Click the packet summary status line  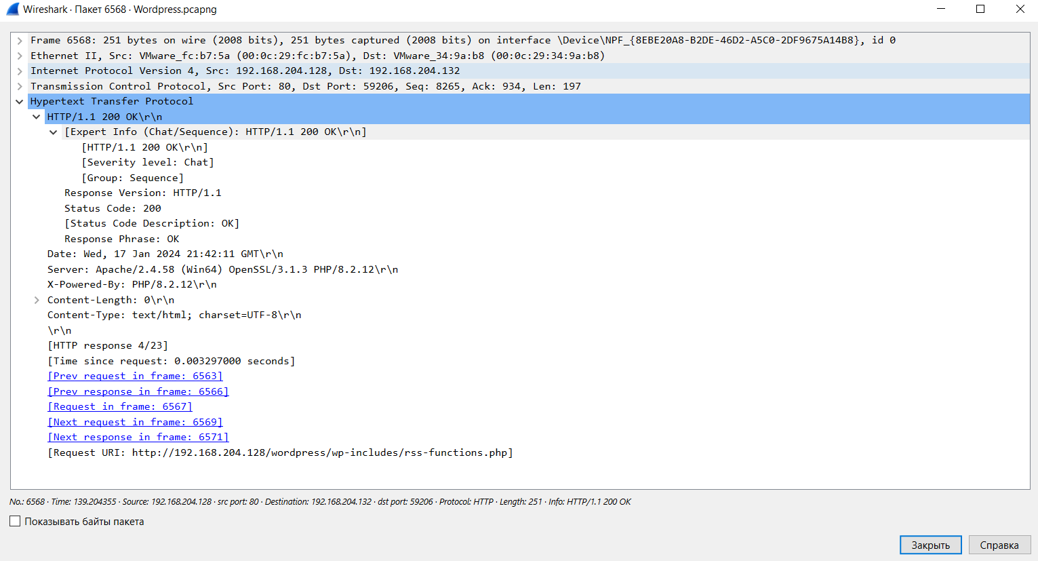point(320,502)
